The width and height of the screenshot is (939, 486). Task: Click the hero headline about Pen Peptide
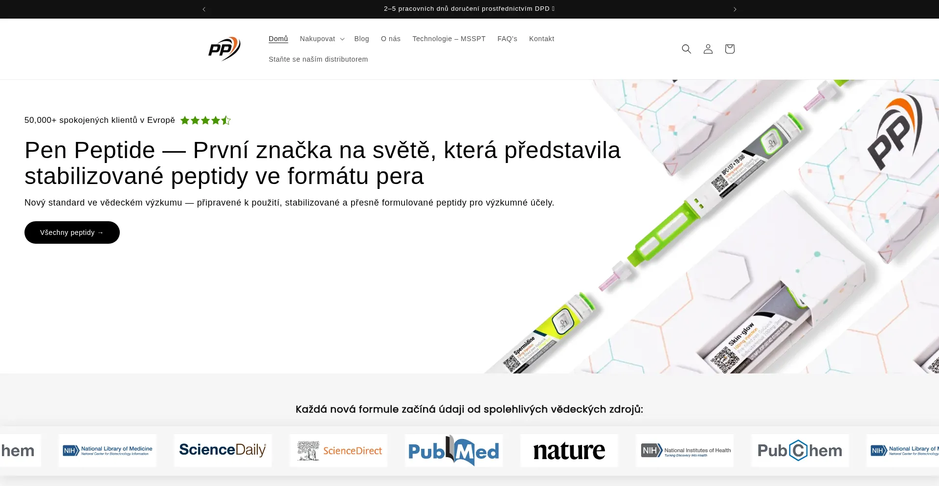tap(323, 163)
